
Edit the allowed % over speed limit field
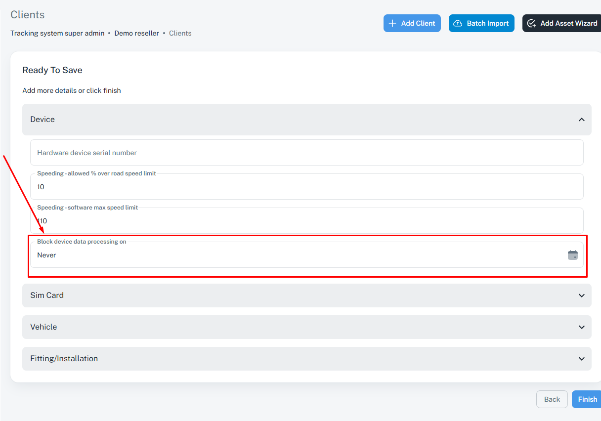(307, 187)
